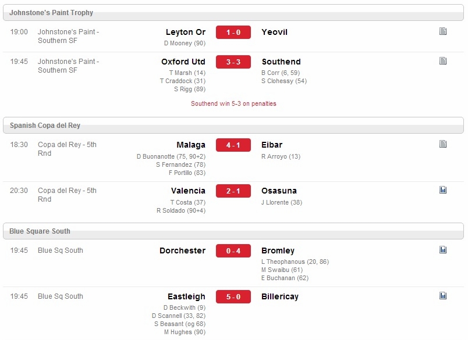468x340 pixels.
Task: Click the 4-1 Malaga score badge
Action: (x=233, y=145)
